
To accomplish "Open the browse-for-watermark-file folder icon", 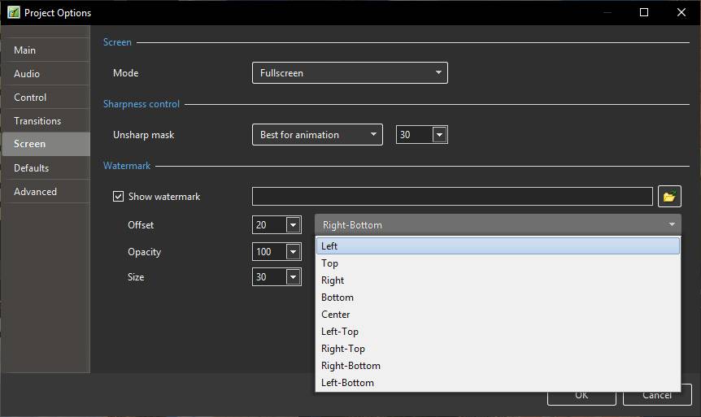I will (669, 197).
